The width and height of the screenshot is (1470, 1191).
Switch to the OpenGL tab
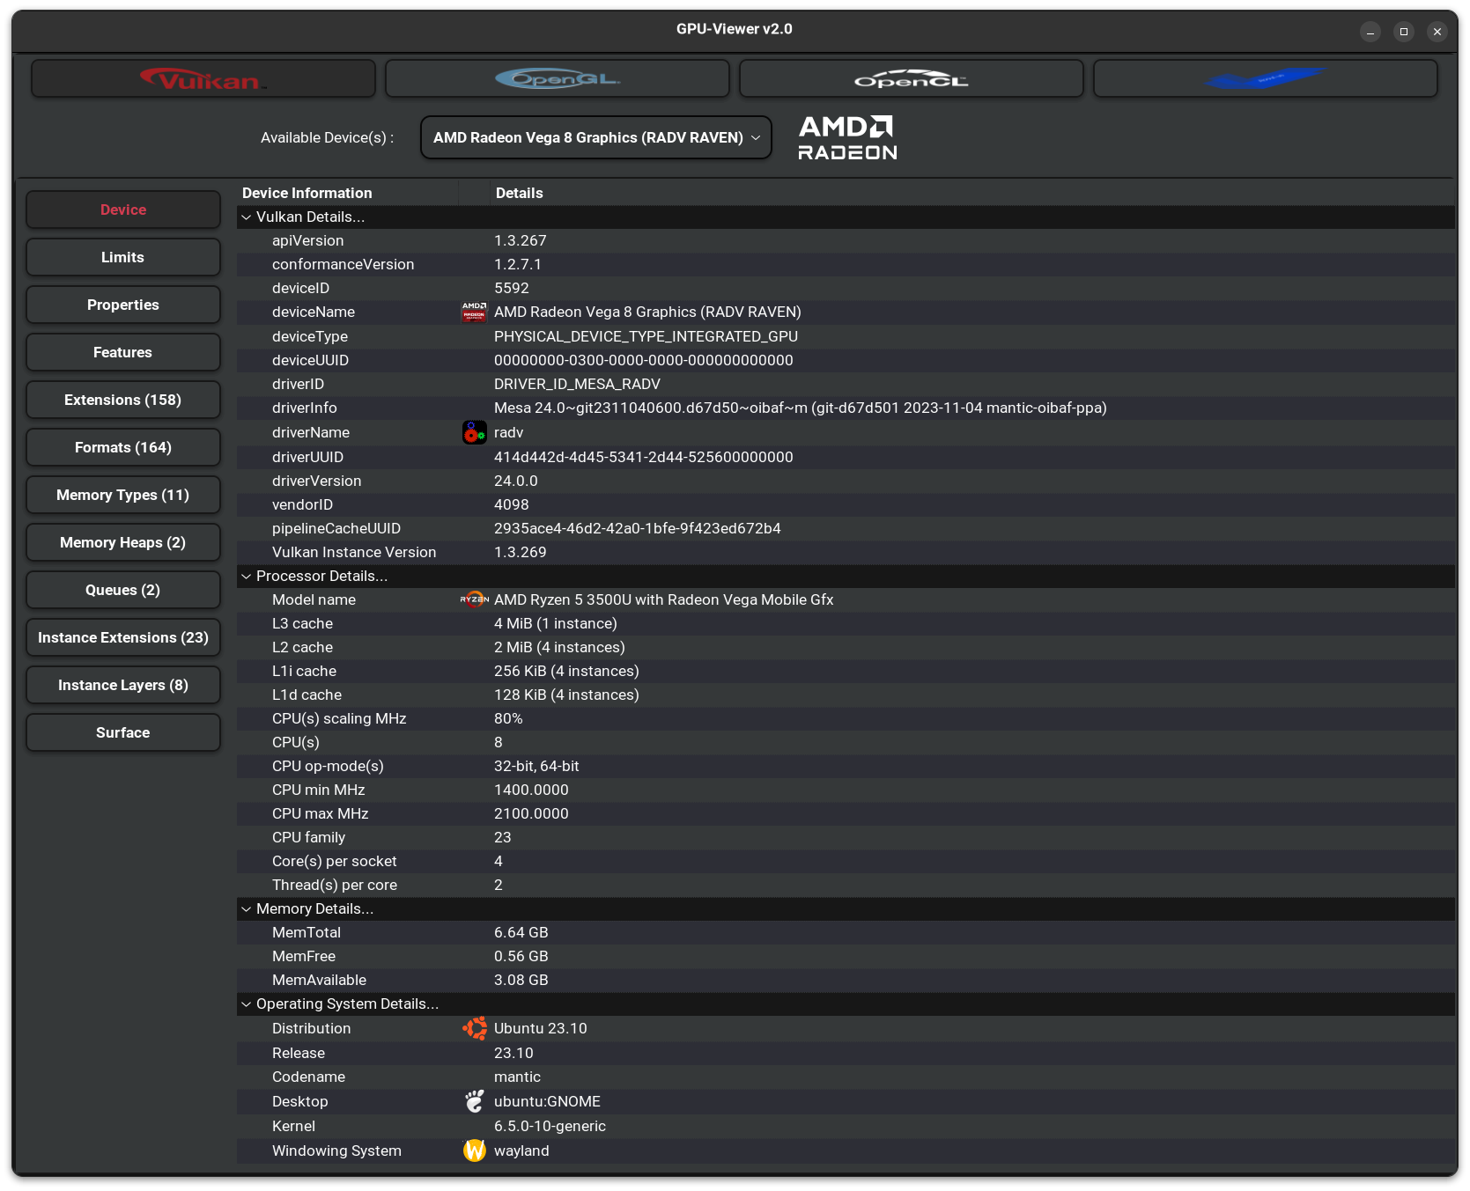tap(557, 78)
